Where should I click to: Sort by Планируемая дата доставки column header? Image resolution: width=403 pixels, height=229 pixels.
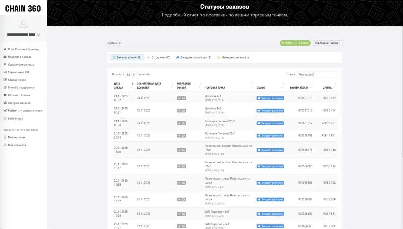point(155,86)
